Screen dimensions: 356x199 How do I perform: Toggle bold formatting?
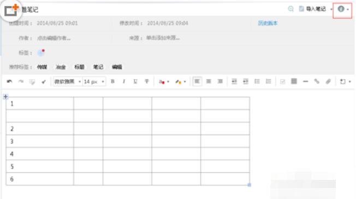(x=112, y=81)
